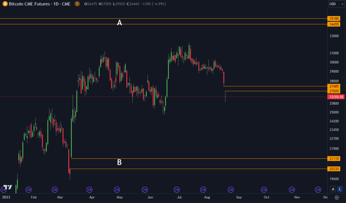Toggle the L logarithmic scale button
Viewport: 346px width, 203px height.
[x=340, y=189]
